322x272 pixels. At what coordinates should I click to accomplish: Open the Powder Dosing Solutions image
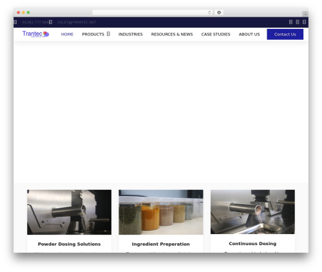tap(69, 212)
